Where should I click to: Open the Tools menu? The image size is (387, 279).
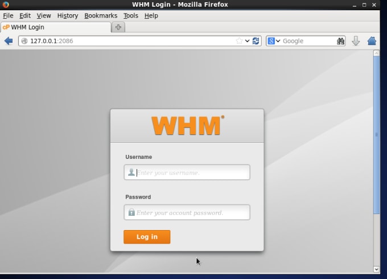pos(131,15)
